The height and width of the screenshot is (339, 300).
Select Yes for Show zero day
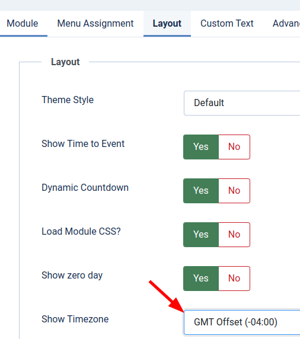coord(201,279)
